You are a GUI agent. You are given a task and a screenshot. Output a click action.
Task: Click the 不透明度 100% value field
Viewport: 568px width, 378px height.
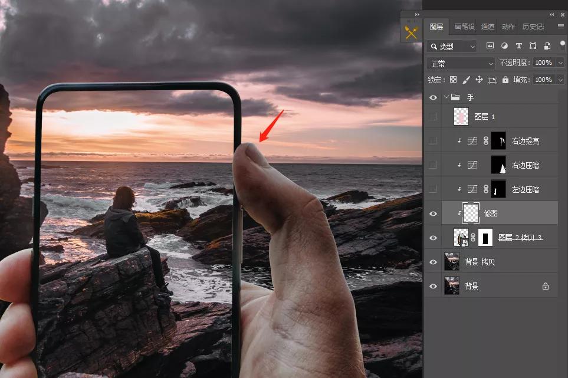(x=544, y=63)
